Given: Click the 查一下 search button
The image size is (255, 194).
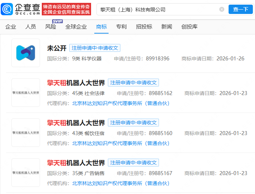Looking at the screenshot, I should (240, 9).
